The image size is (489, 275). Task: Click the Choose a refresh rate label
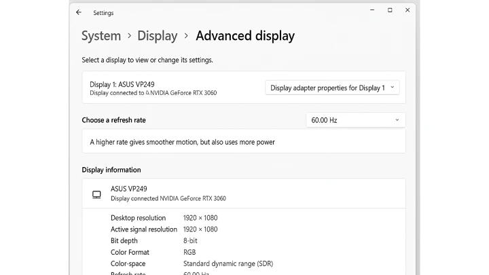point(114,120)
